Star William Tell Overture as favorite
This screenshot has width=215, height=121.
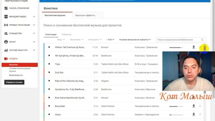point(200,47)
